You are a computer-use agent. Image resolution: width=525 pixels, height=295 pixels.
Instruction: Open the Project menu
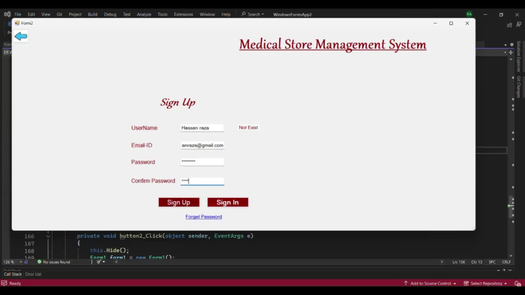(x=75, y=14)
